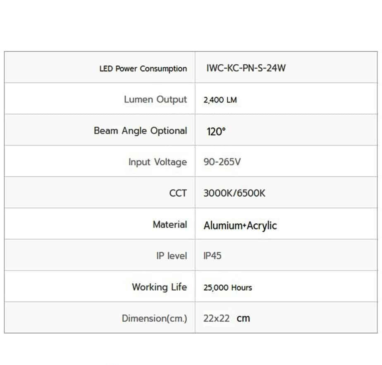382x365 pixels.
Task: Click the Input Voltage label
Action: tap(158, 162)
